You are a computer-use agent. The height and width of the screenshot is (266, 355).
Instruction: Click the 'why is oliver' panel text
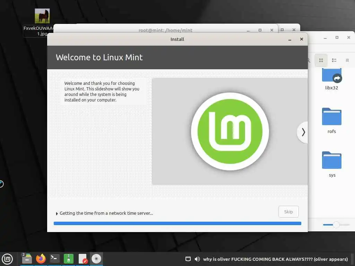(275, 259)
